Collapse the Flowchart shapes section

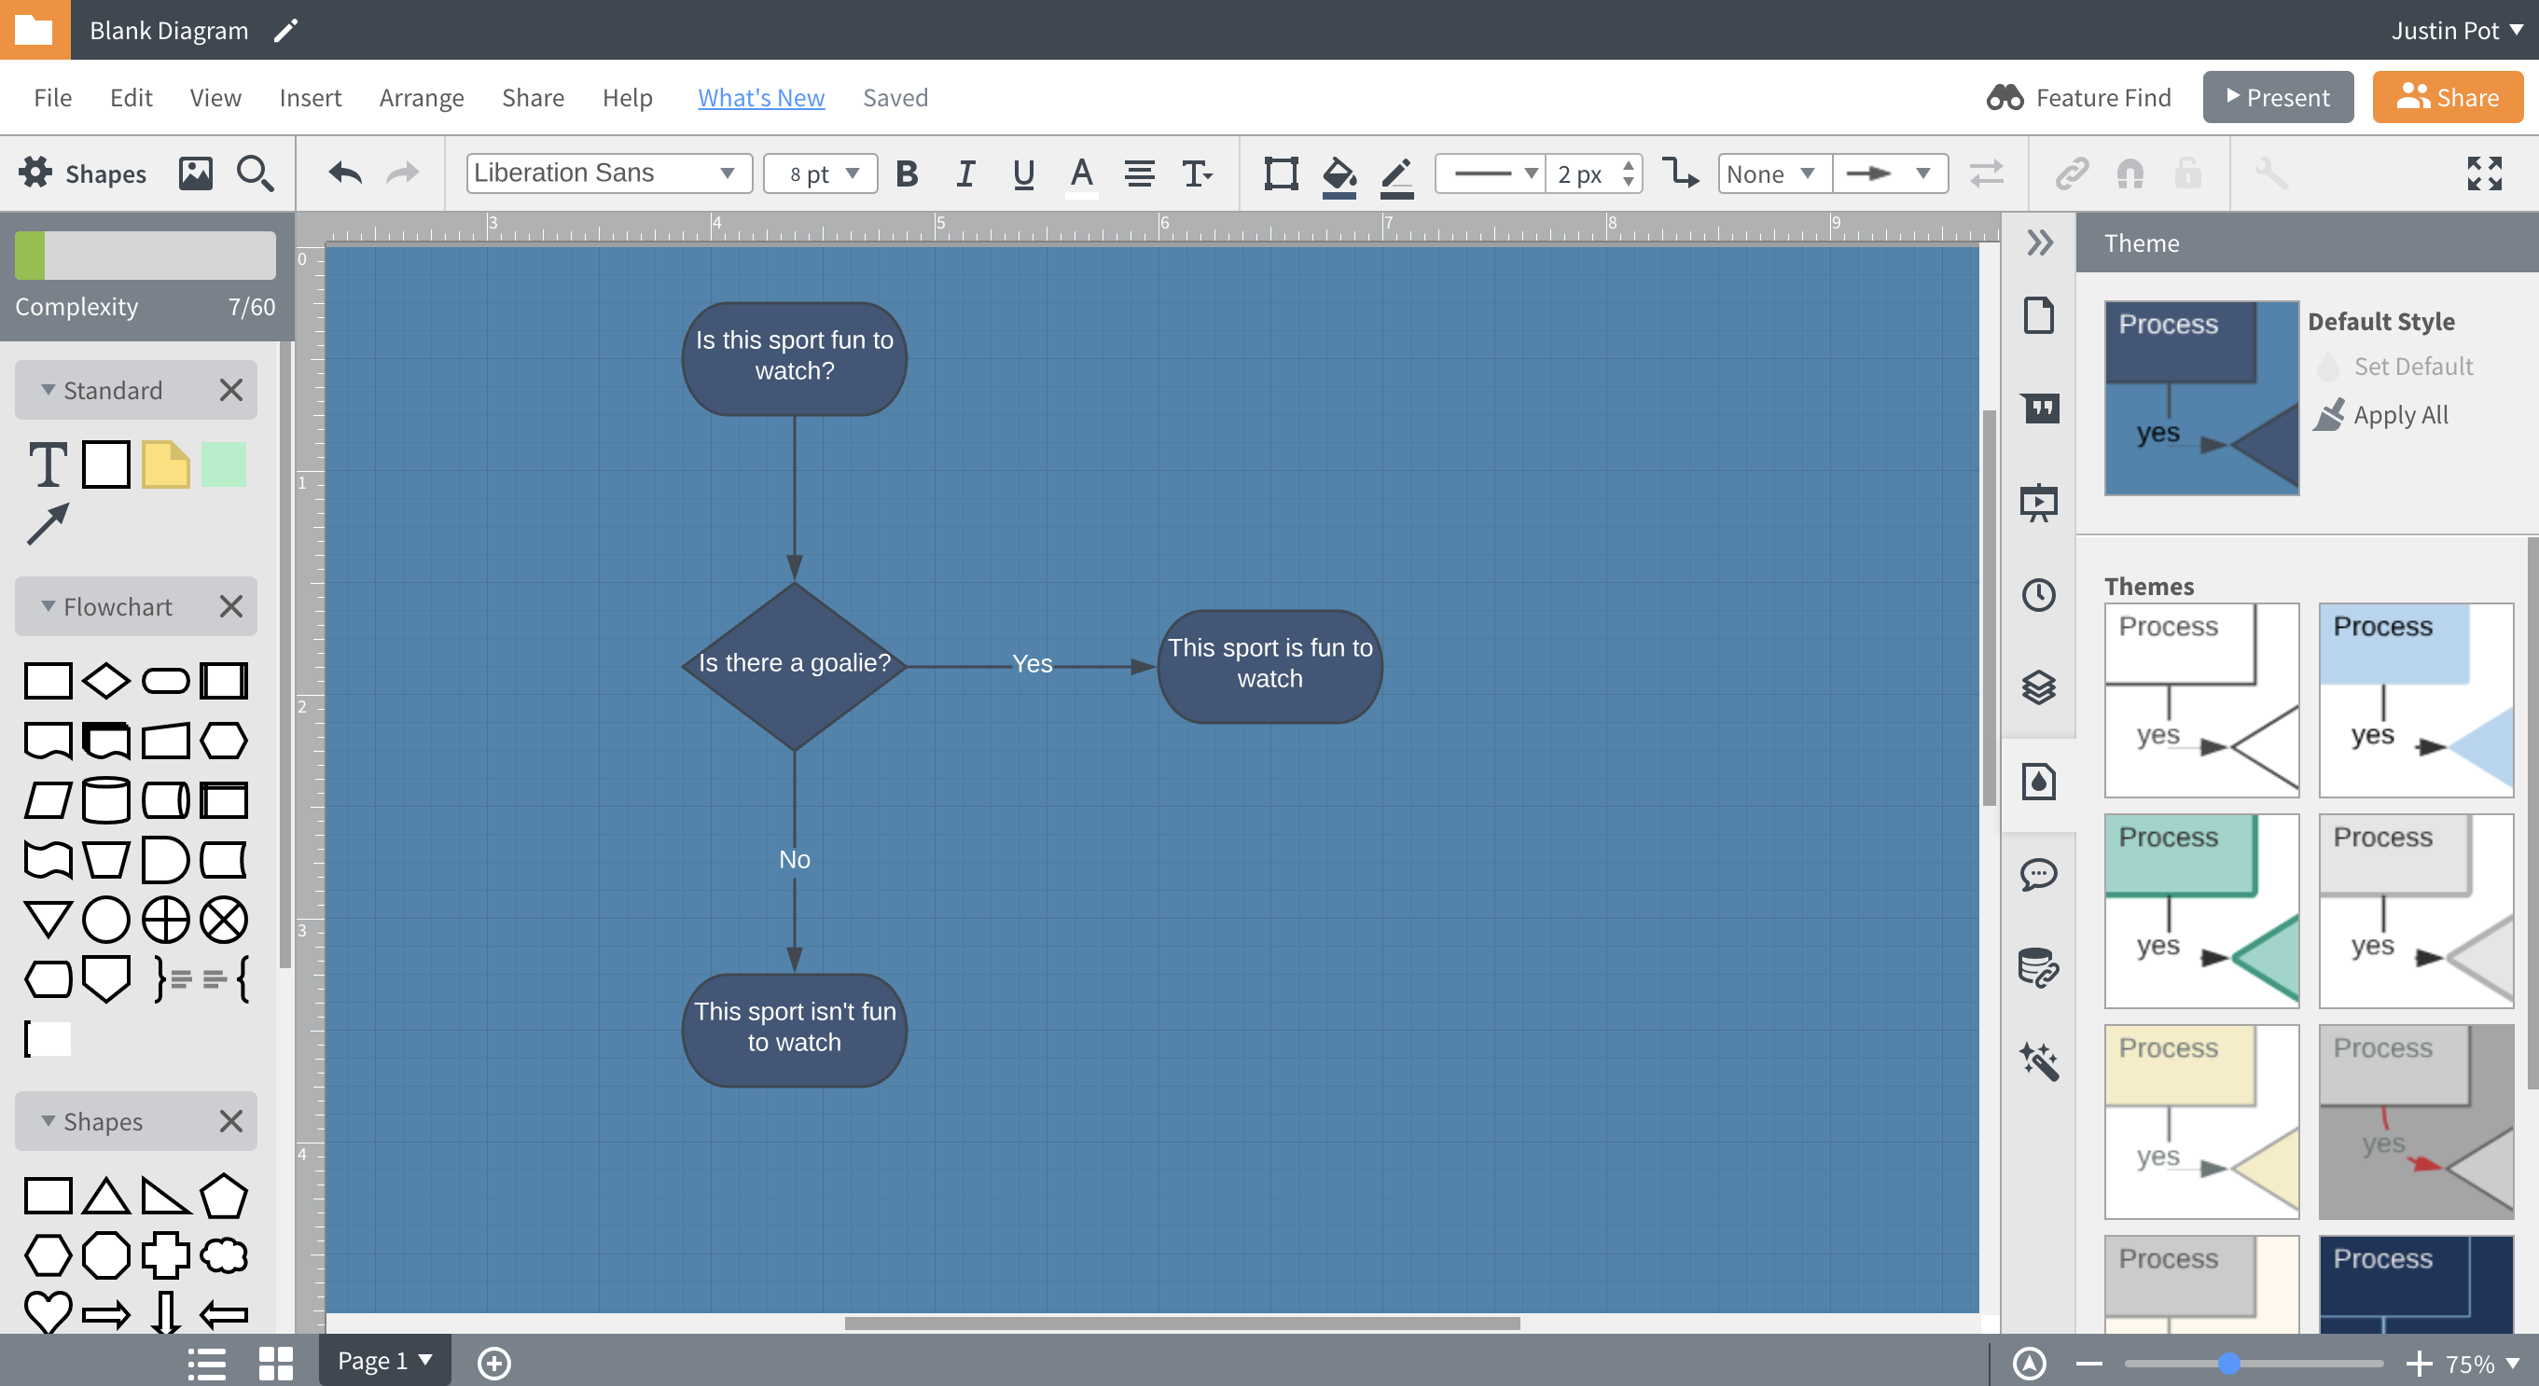click(46, 603)
